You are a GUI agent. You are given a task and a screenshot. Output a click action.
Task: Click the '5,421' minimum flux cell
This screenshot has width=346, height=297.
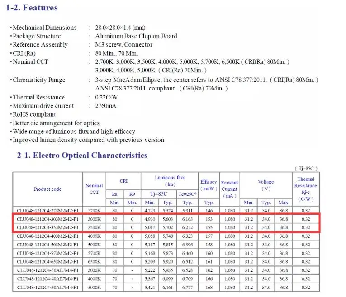(x=150, y=288)
